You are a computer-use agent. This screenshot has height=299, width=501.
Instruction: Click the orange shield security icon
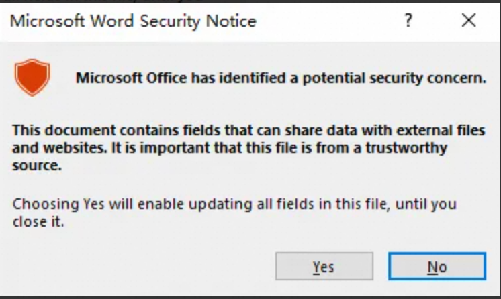tap(32, 76)
